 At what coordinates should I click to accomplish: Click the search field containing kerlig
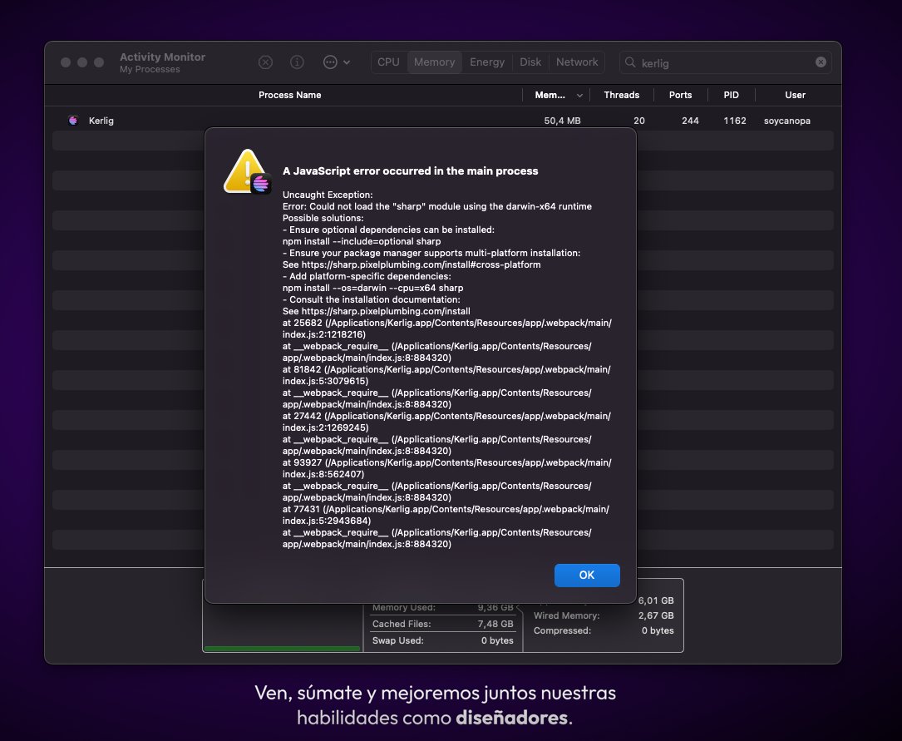(x=725, y=62)
